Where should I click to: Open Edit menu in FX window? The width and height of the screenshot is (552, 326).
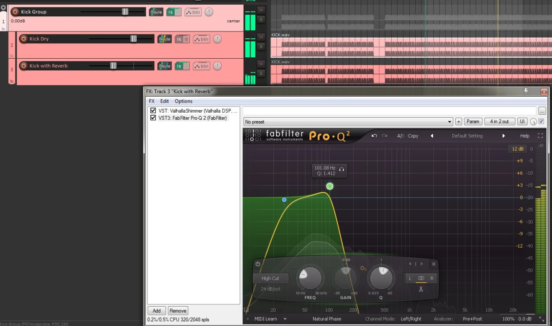[165, 101]
